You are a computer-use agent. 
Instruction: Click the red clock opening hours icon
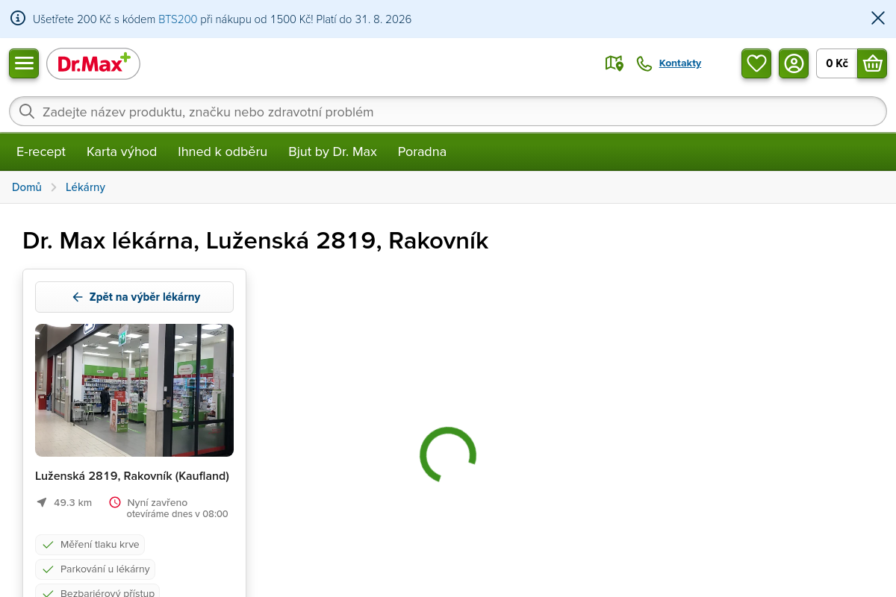click(x=115, y=502)
